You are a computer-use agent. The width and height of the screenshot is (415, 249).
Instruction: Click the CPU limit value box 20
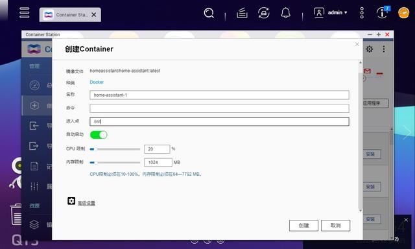[157, 149]
